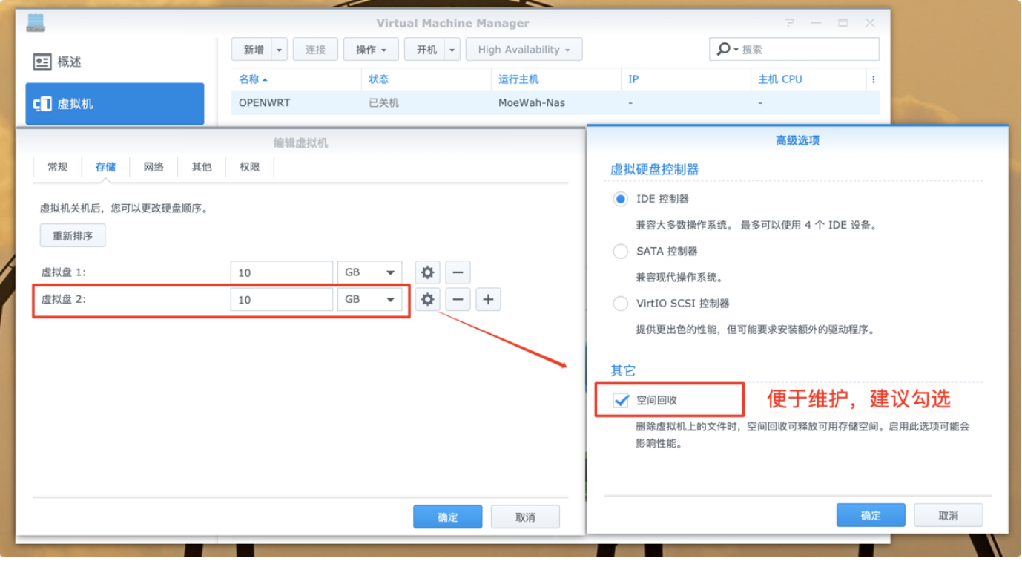Confirm advanced options with 确定 button
This screenshot has height=570, width=1022.
(x=870, y=515)
